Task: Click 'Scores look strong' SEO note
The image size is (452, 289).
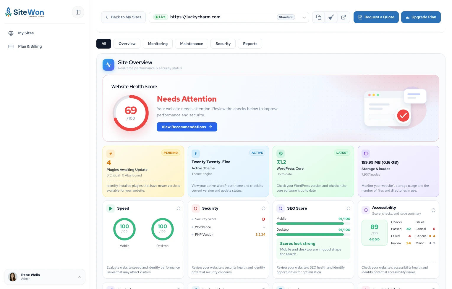Action: (x=313, y=249)
